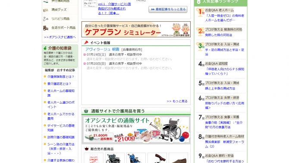Open 要介護認定とは？ article
289x163 pixels.
[59, 84]
